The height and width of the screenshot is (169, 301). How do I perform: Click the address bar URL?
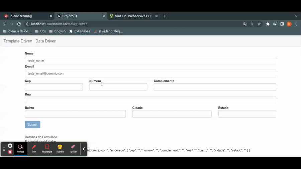(x=59, y=24)
